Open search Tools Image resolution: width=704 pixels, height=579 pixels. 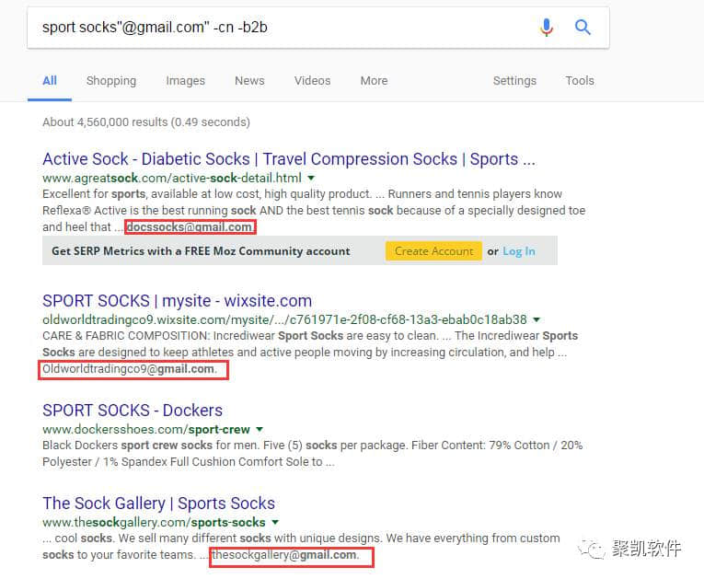tap(580, 81)
